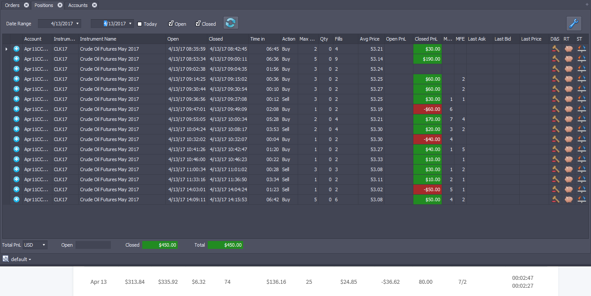Viewport: 591px width, 296px height.
Task: Click the piggy bank RT icon in first row
Action: (x=568, y=49)
